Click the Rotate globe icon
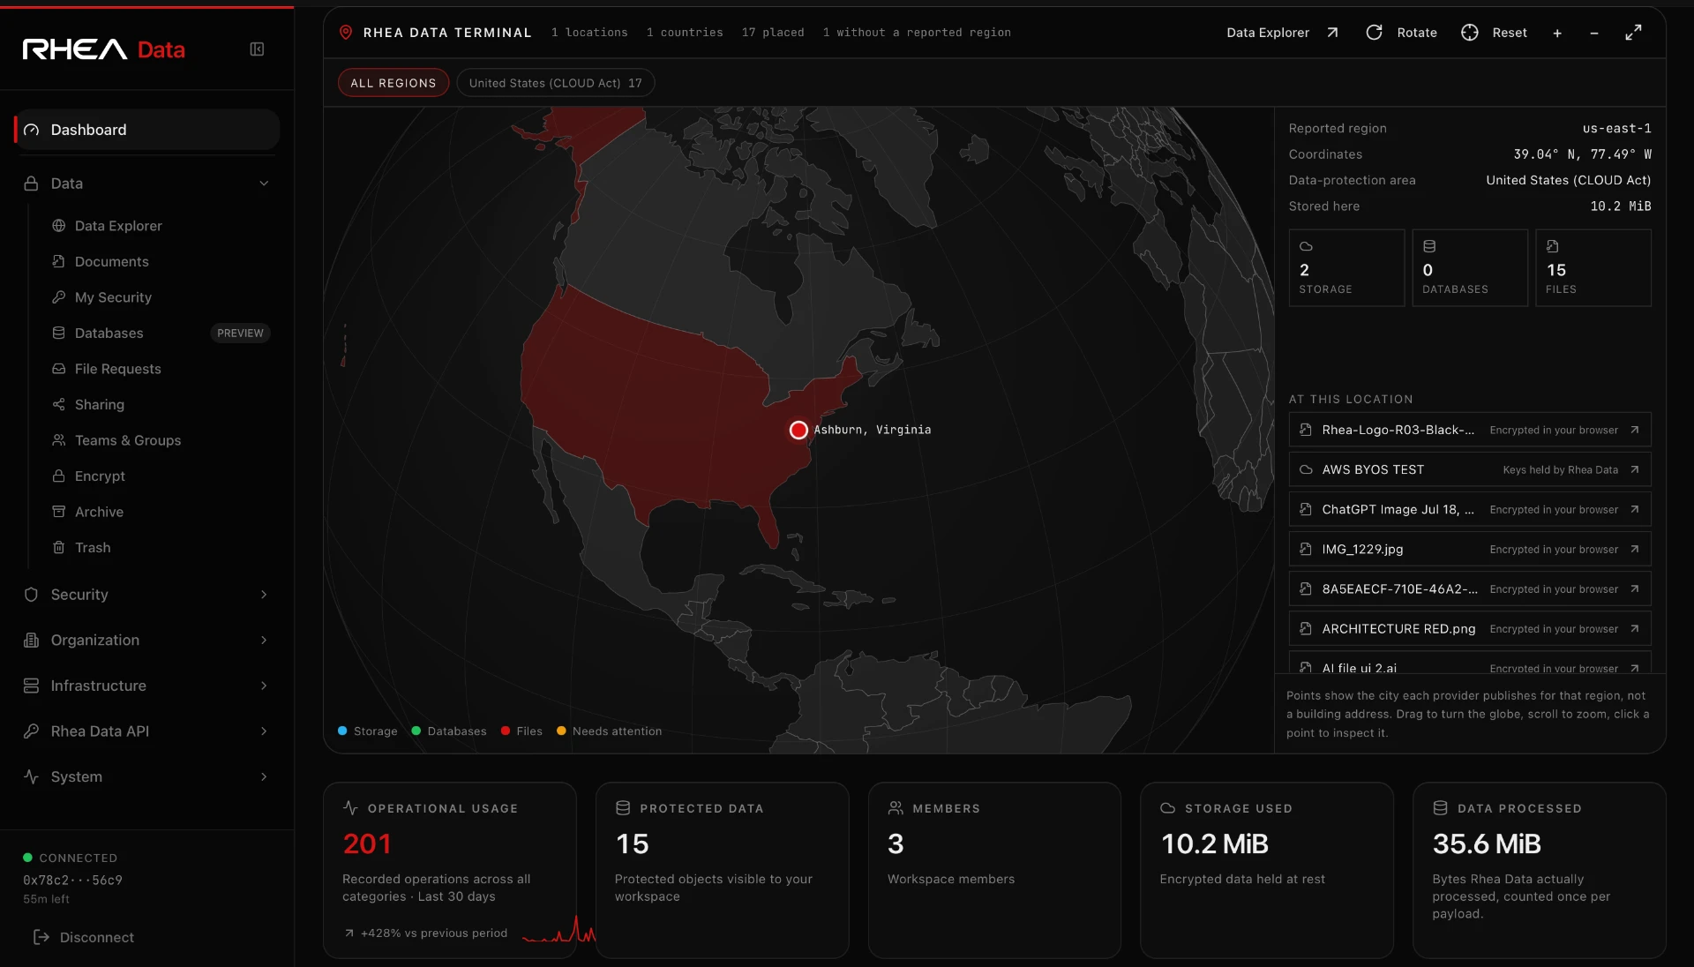The width and height of the screenshot is (1694, 967). tap(1374, 33)
